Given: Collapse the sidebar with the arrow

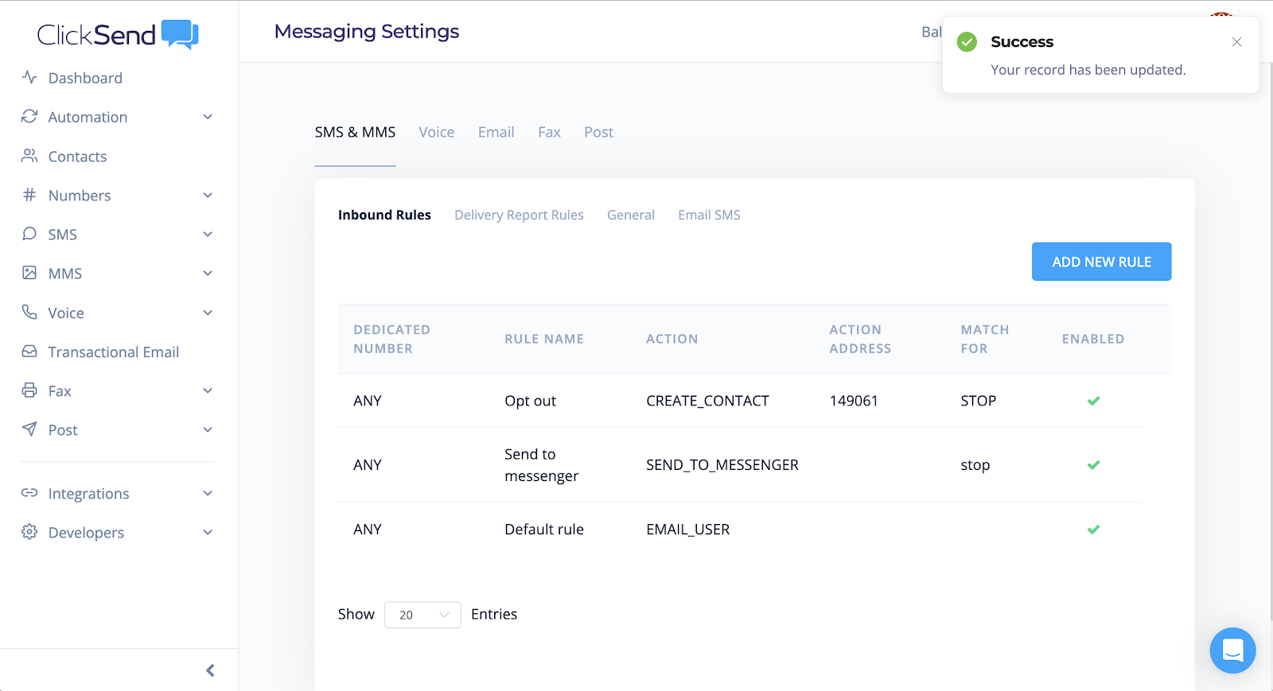Looking at the screenshot, I should click(210, 670).
